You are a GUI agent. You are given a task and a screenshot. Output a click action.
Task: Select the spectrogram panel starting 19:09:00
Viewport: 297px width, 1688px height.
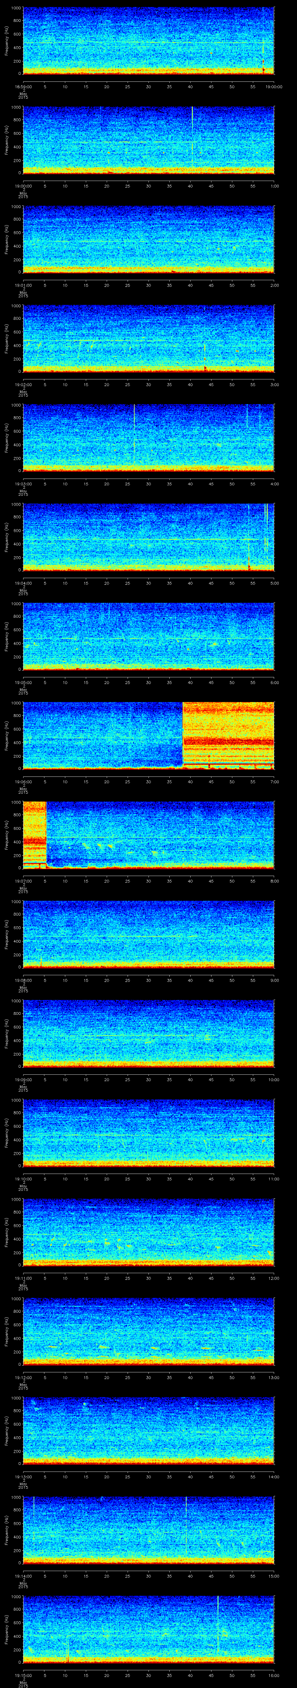click(x=148, y=1033)
